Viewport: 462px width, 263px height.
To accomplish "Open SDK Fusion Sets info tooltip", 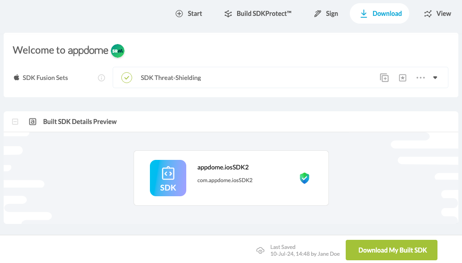I will [101, 78].
